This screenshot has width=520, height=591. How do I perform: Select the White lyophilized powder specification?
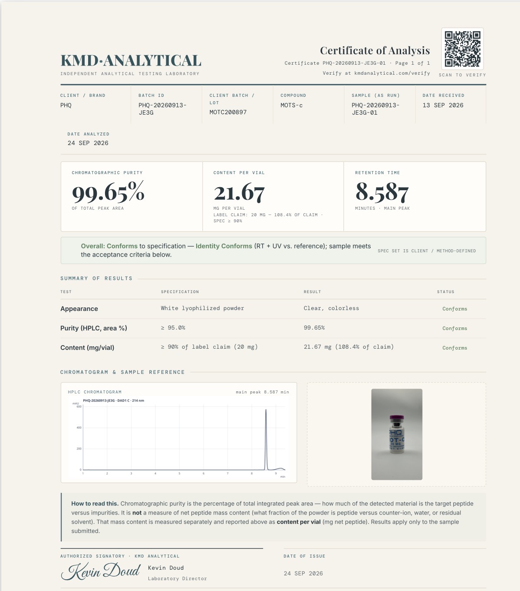202,308
